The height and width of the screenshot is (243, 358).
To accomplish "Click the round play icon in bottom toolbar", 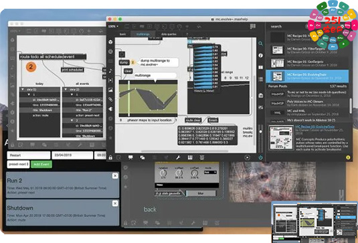I will tap(248, 157).
